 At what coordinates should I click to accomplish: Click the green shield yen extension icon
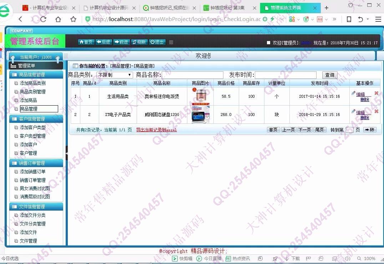pyautogui.click(x=306, y=19)
